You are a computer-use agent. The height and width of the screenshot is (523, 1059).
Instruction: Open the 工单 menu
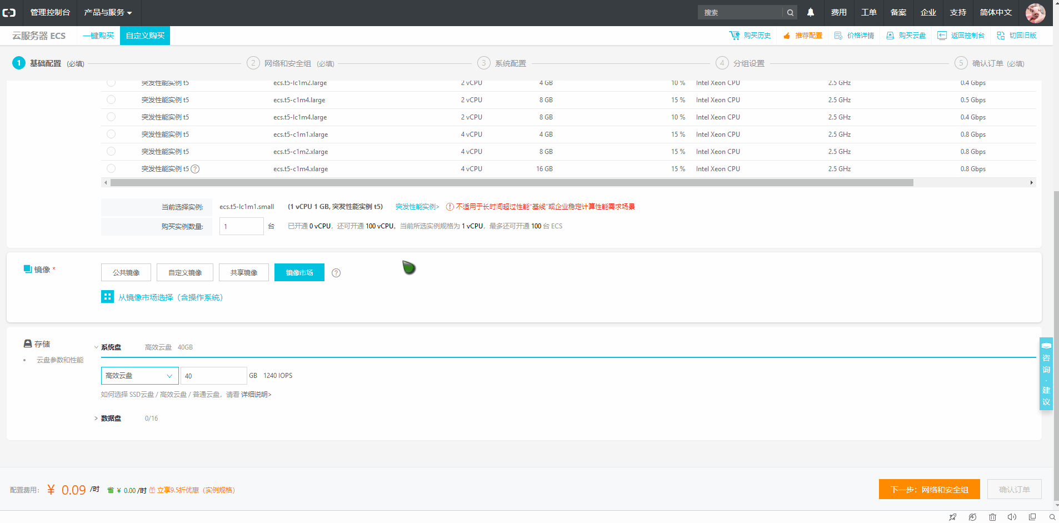point(869,12)
